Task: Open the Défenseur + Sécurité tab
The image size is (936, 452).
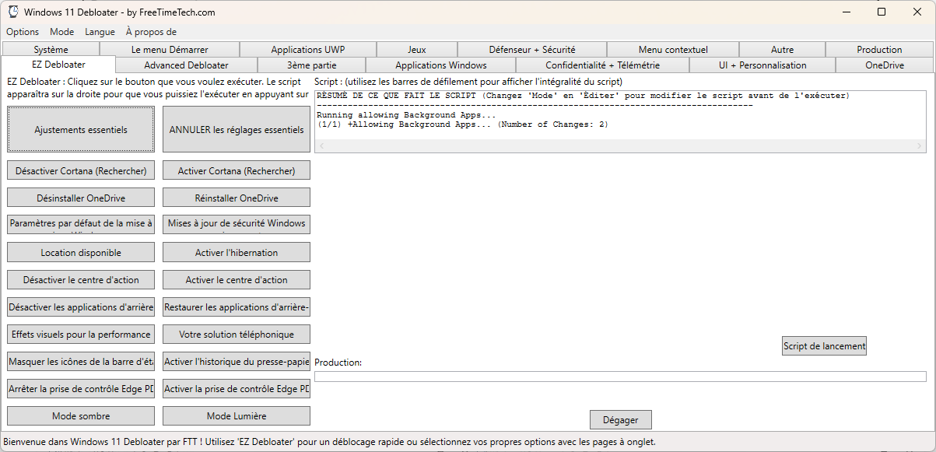Action: [x=532, y=50]
